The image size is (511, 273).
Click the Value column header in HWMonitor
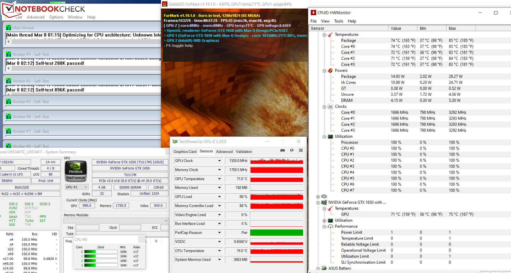[403, 28]
